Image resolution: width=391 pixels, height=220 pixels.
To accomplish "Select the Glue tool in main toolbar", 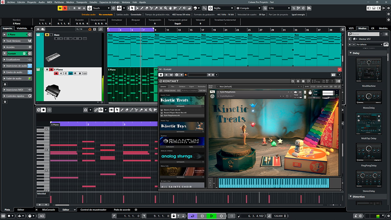I will point(156,8).
